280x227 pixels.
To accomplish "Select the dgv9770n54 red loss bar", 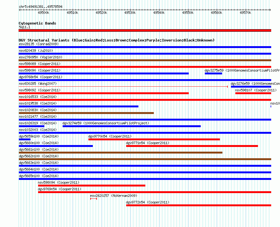I will pyautogui.click(x=154, y=139).
